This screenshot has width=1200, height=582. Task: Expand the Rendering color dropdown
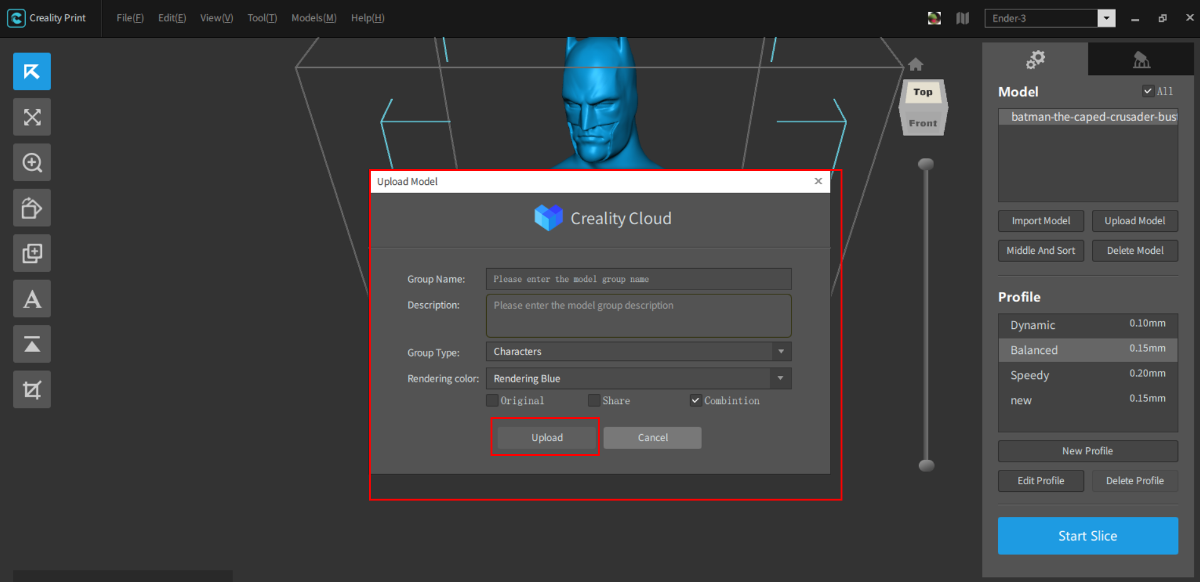(780, 378)
